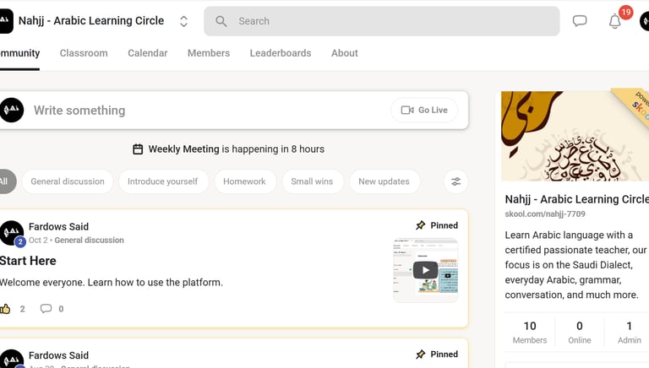
Task: Switch to the Calendar tab
Action: click(147, 53)
